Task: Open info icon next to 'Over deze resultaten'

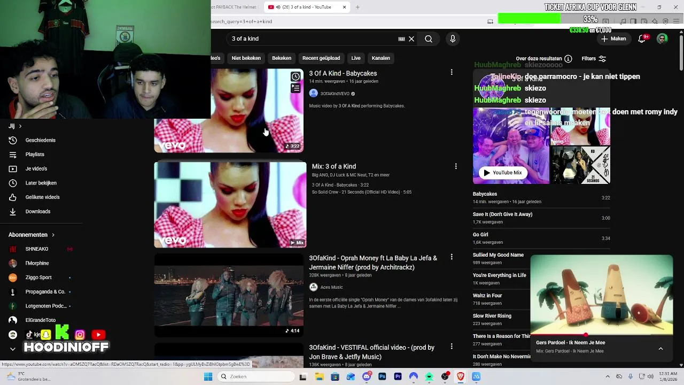Action: [568, 59]
